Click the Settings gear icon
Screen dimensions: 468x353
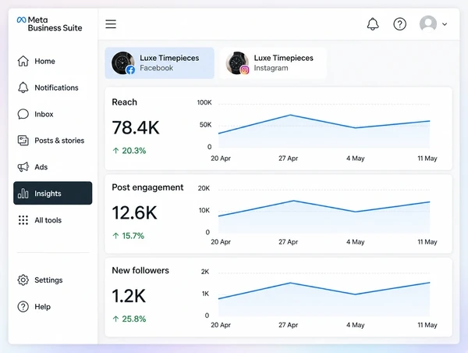(23, 280)
